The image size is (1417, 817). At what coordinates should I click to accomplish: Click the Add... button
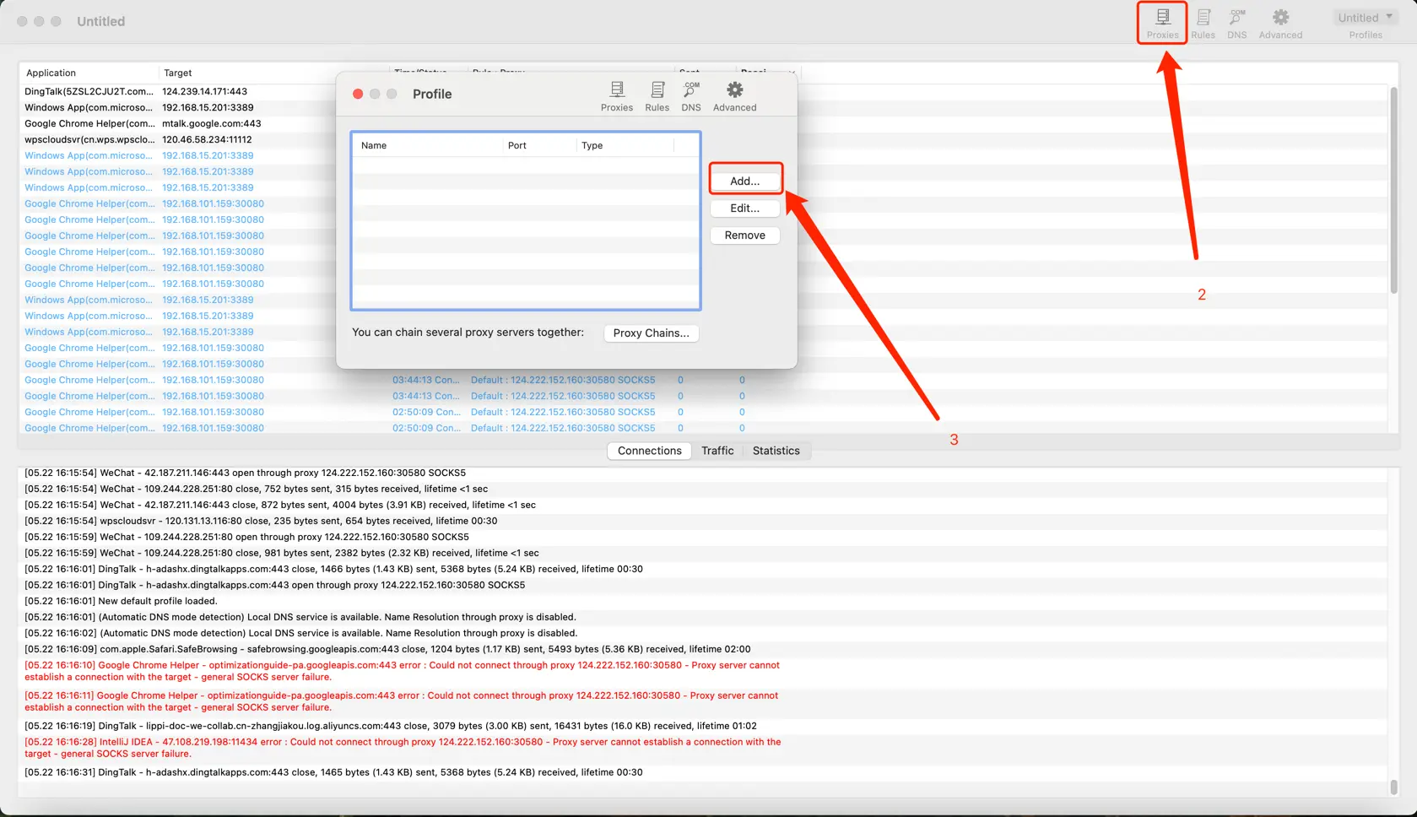tap(745, 181)
